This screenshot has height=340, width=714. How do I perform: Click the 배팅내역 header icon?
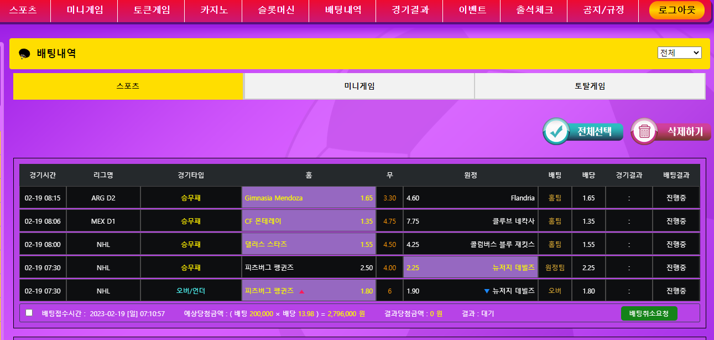click(24, 54)
